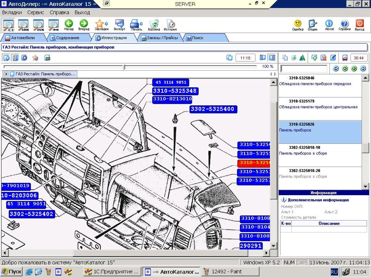Screen dimensions: 371x278
Task: Close the ГАЗ Рестайл document tab
Action: [x=6, y=74]
